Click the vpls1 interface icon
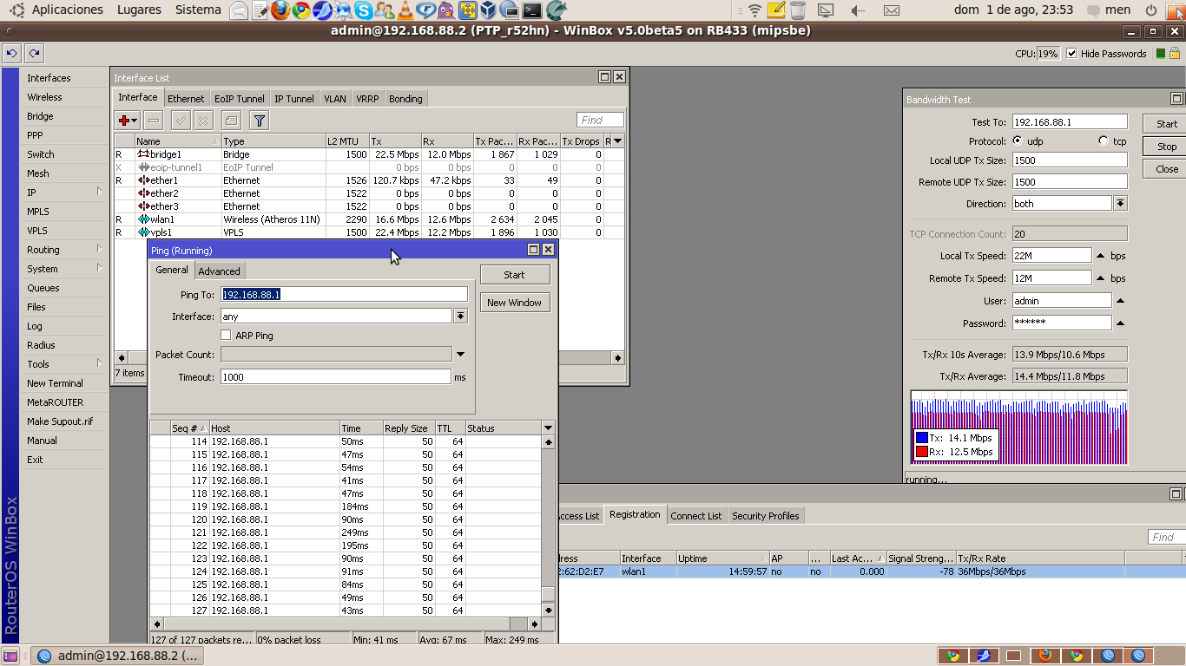Screen dimensions: 1186x666 pos(143,232)
